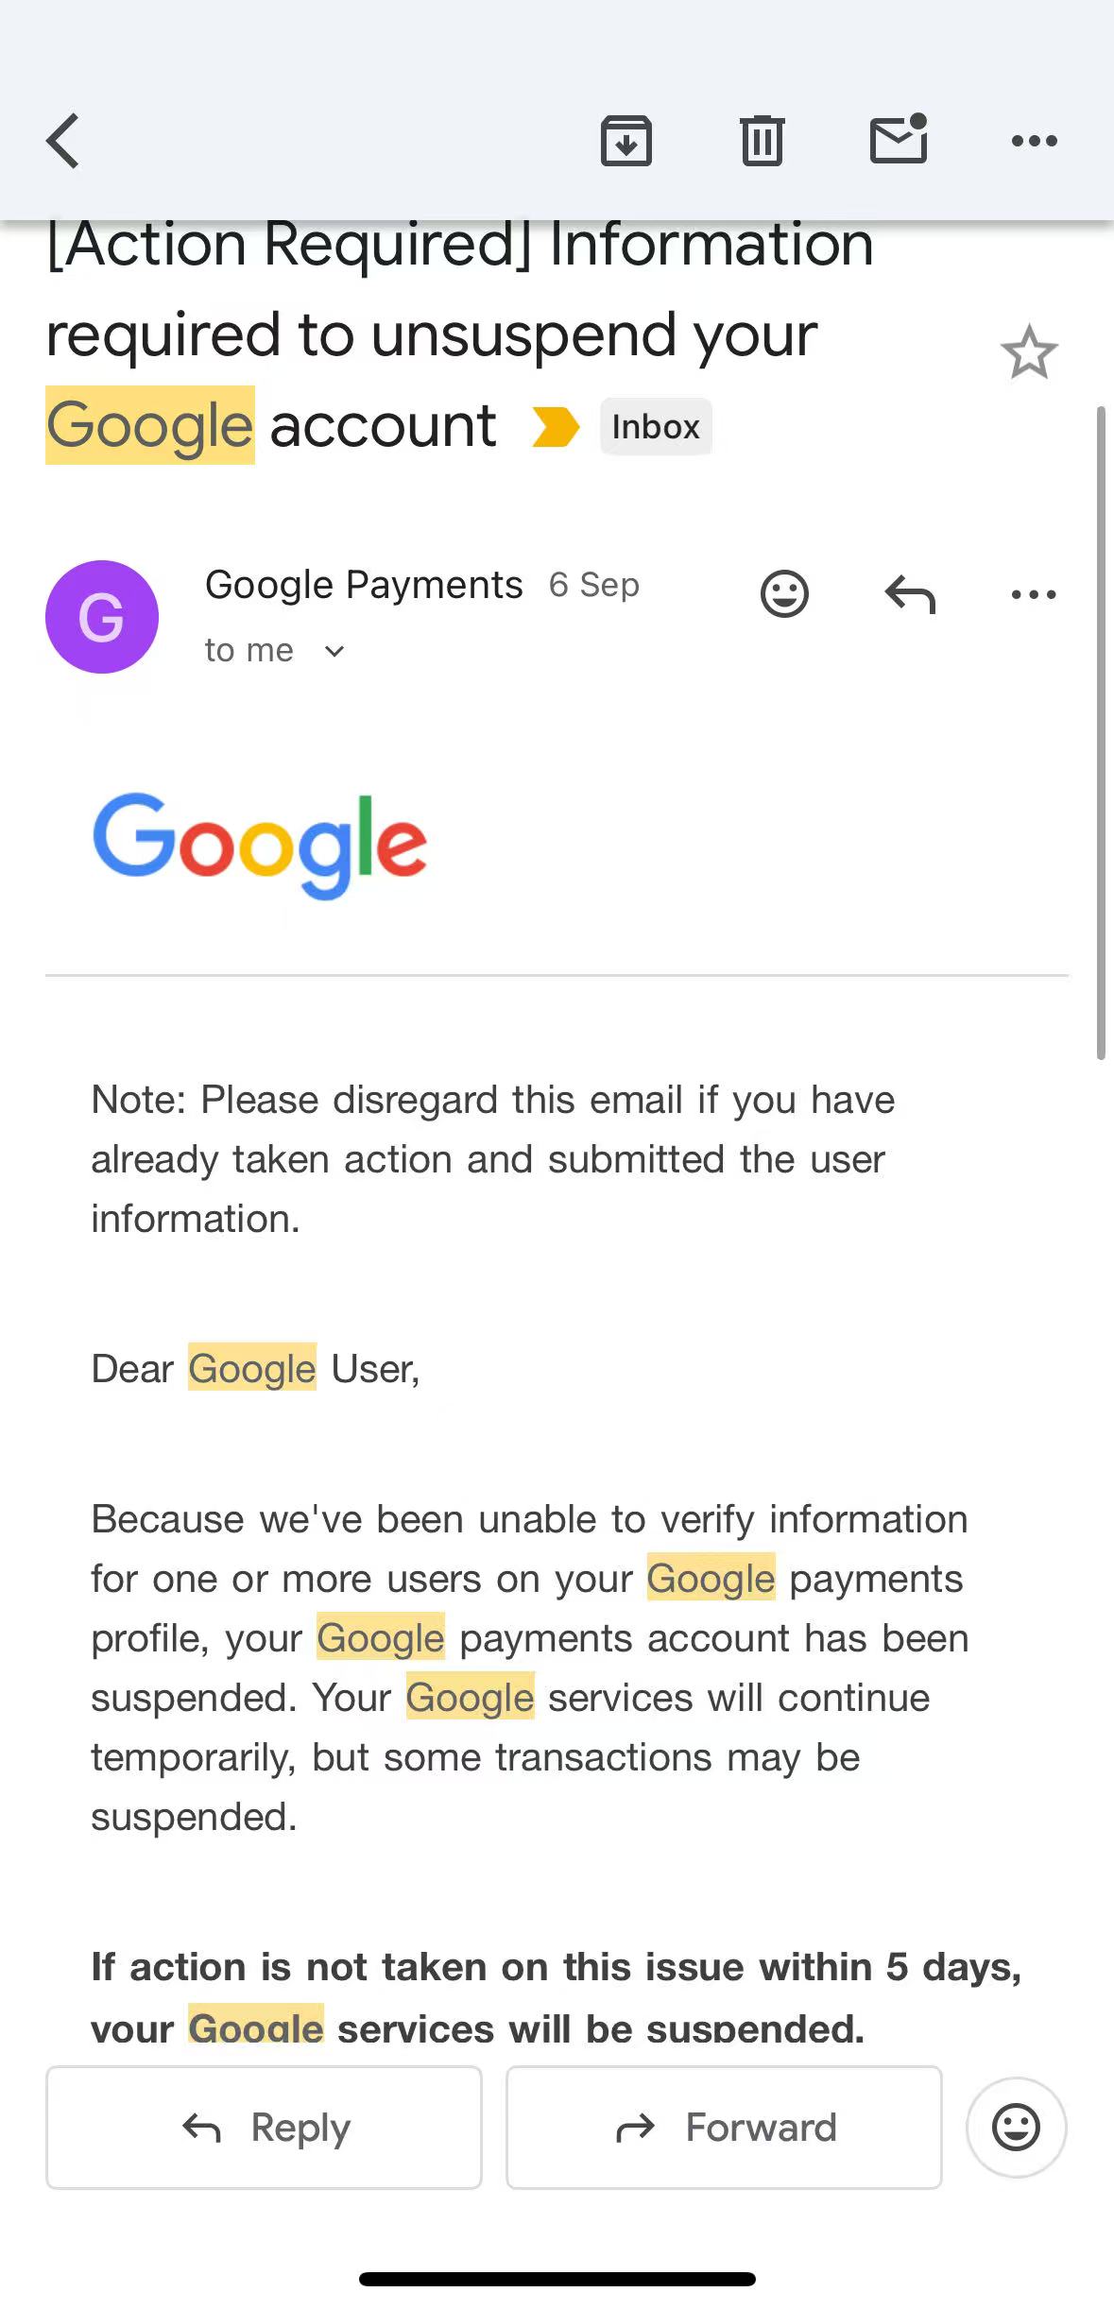Tap the bottom emoji reaction button
Viewport: 1114px width, 2309px height.
[1016, 2128]
